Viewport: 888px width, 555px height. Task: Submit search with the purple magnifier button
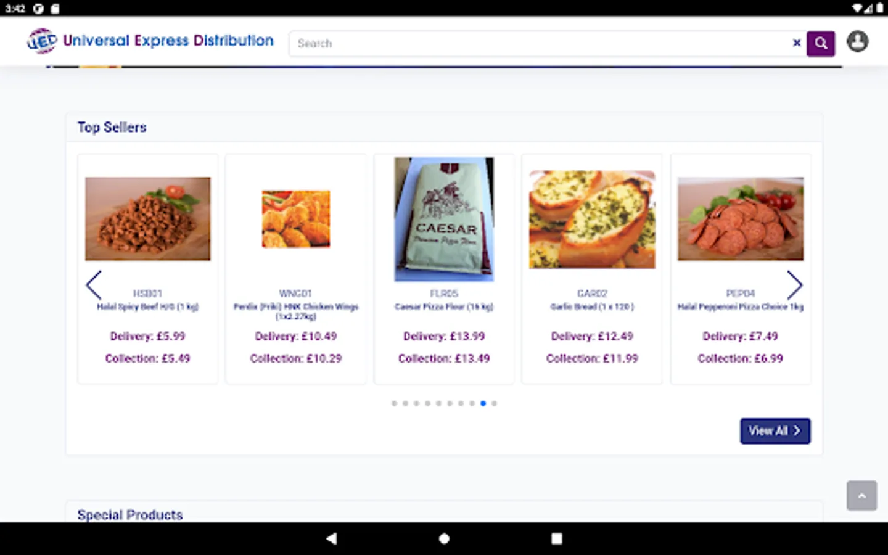click(x=821, y=43)
